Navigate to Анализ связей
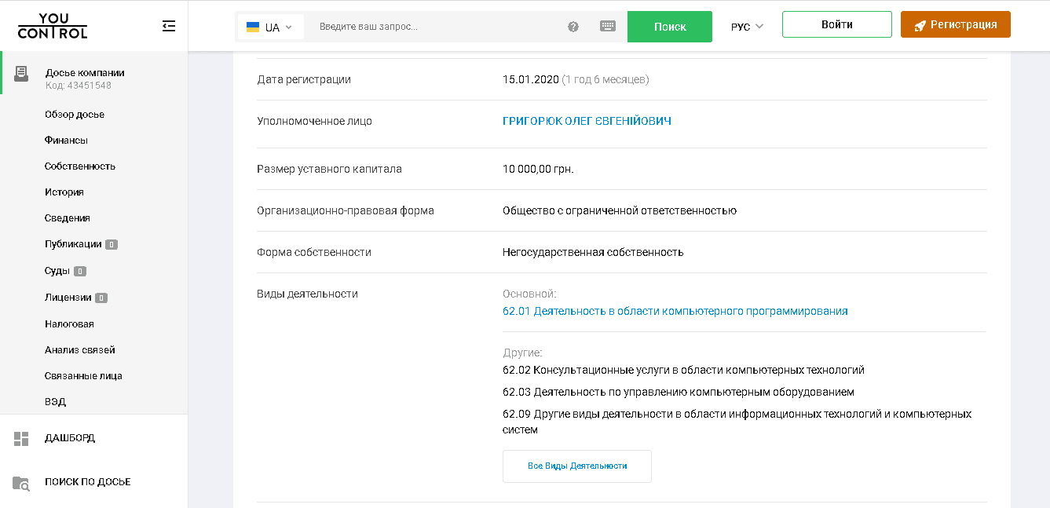Image resolution: width=1050 pixels, height=508 pixels. 80,349
